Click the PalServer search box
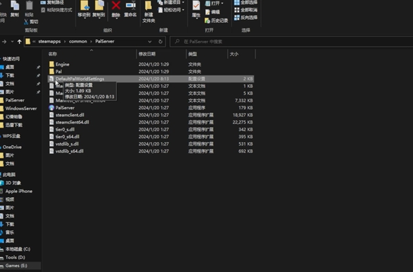This screenshot has height=272, width=413. [x=292, y=41]
